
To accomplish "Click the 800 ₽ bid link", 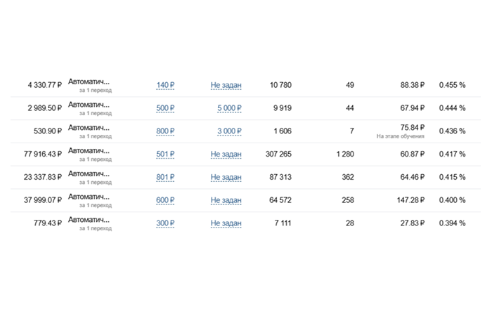I will (164, 131).
